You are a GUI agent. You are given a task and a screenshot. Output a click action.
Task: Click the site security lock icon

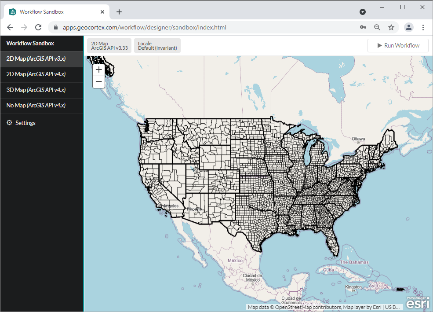point(55,27)
